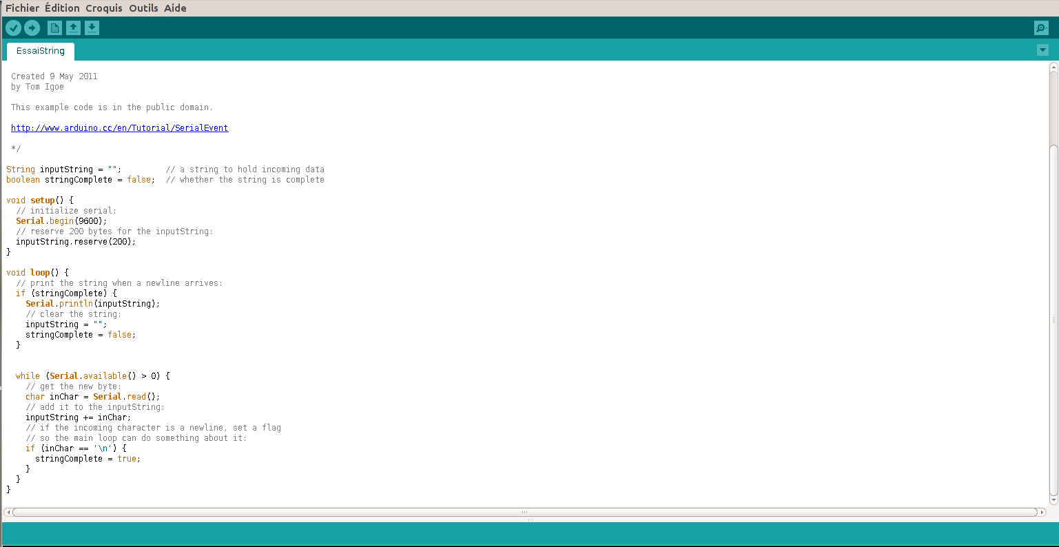
Task: Open the Serial Monitor magnifier icon
Action: (1041, 28)
